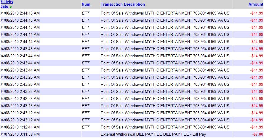Screen dimensions: 264x138
Task: Select the -$7.00 amount cell
Action: [257, 134]
